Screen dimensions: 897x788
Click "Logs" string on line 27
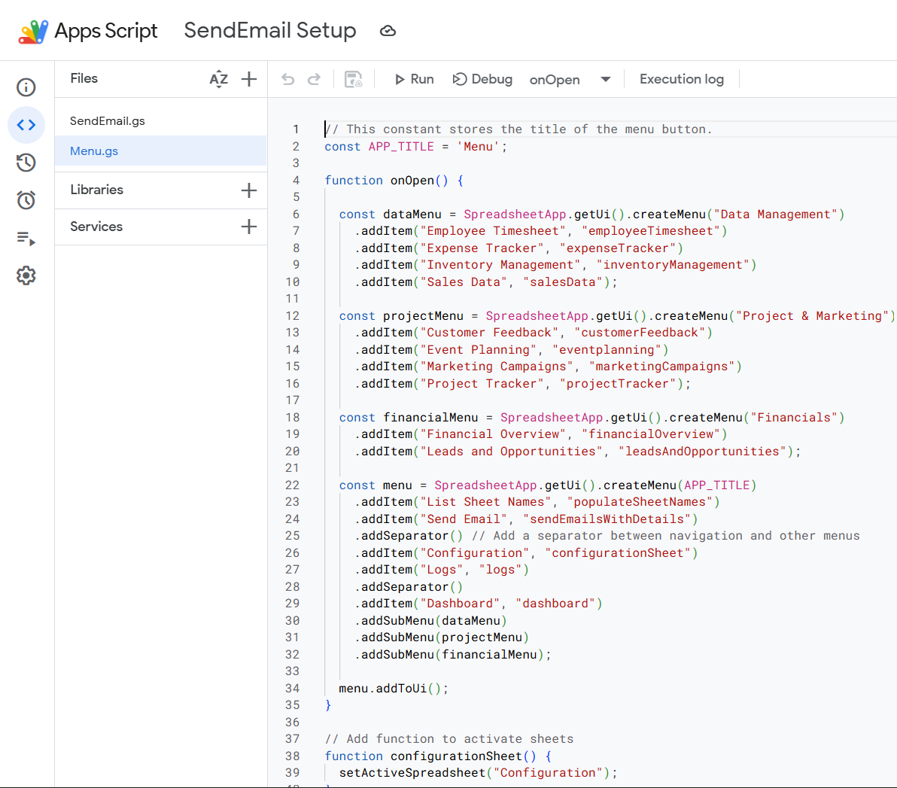[x=442, y=570]
